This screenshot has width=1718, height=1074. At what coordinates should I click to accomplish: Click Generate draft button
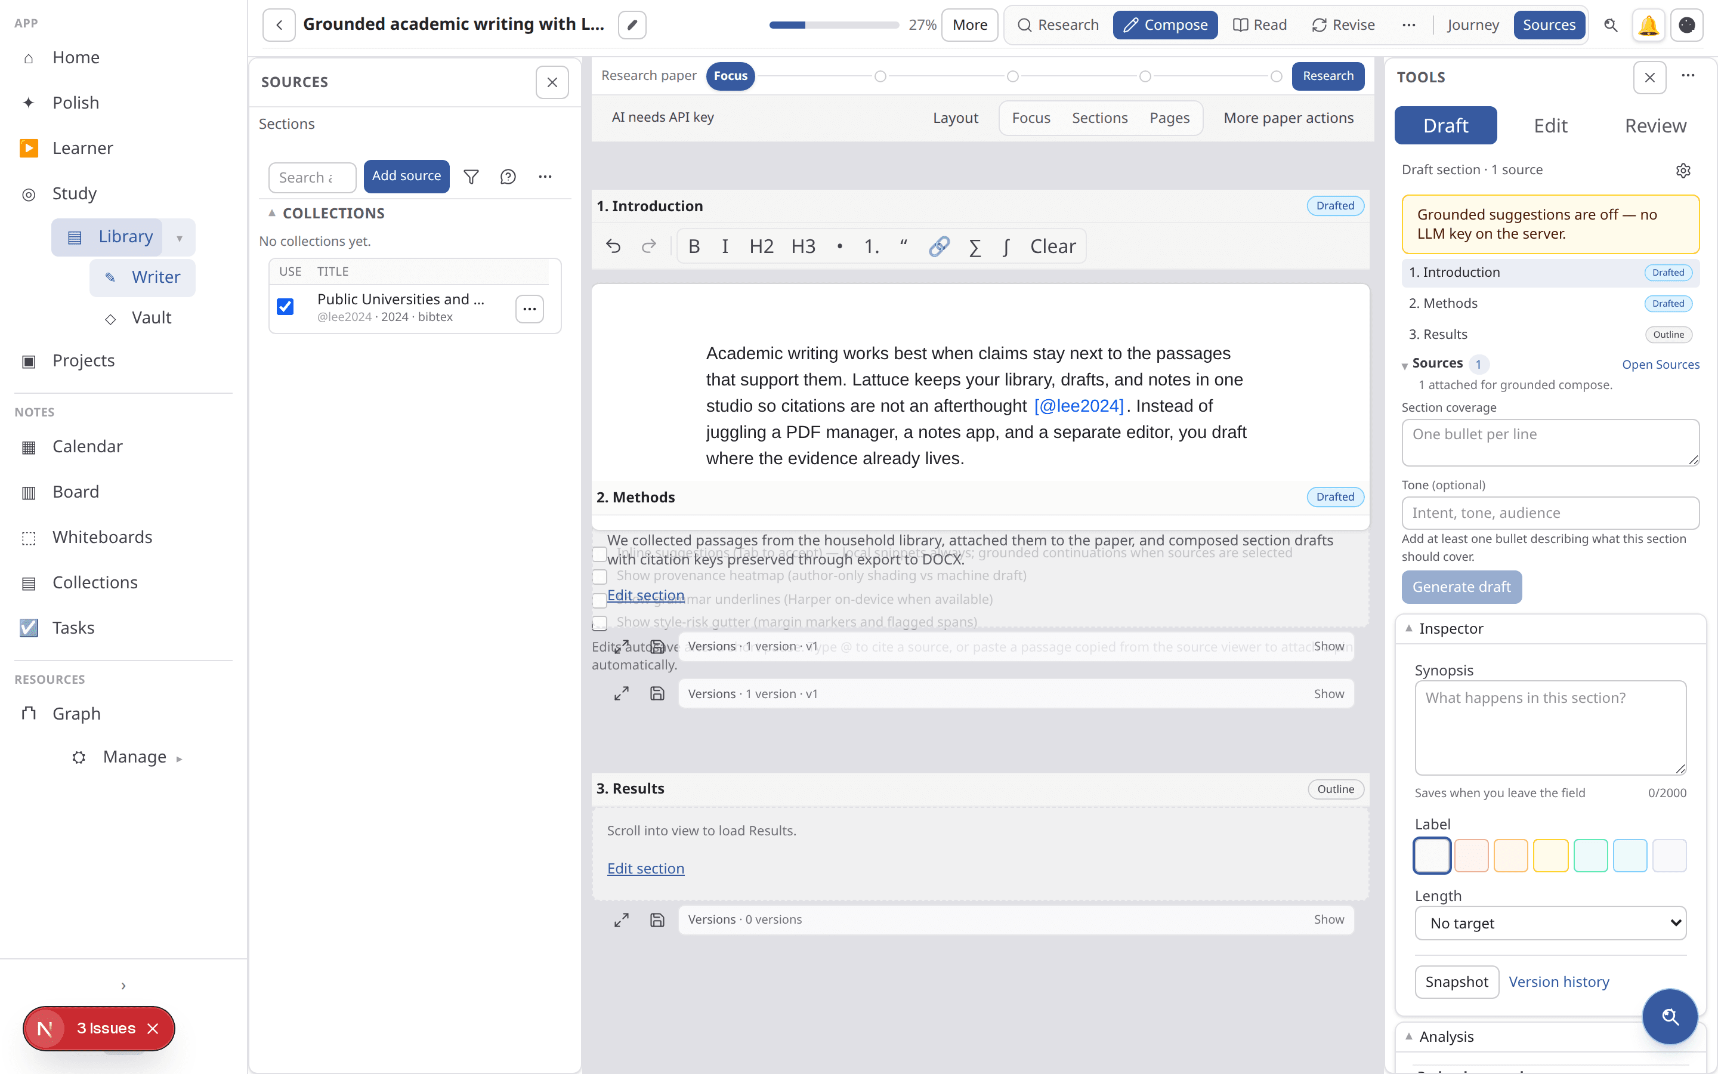[1461, 588]
